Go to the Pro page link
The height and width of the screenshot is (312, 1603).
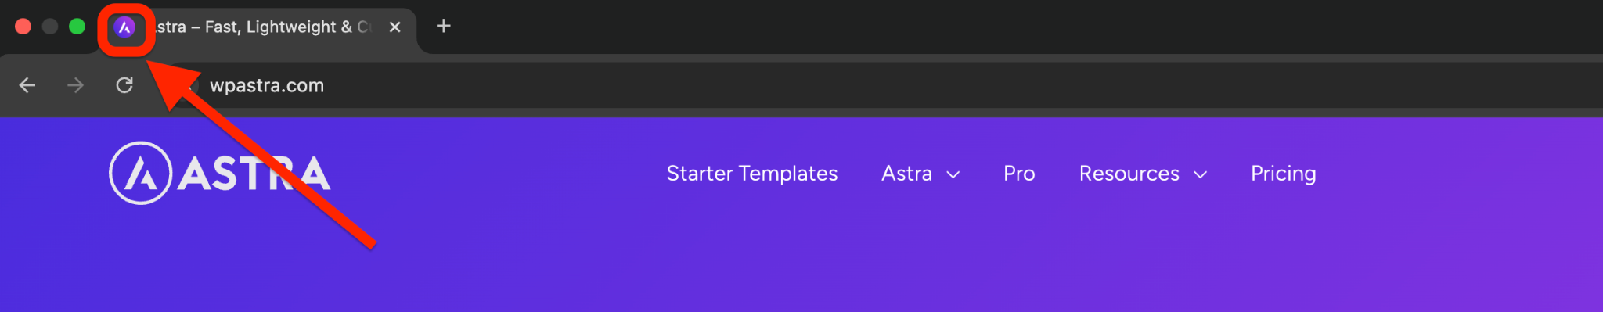point(1019,174)
